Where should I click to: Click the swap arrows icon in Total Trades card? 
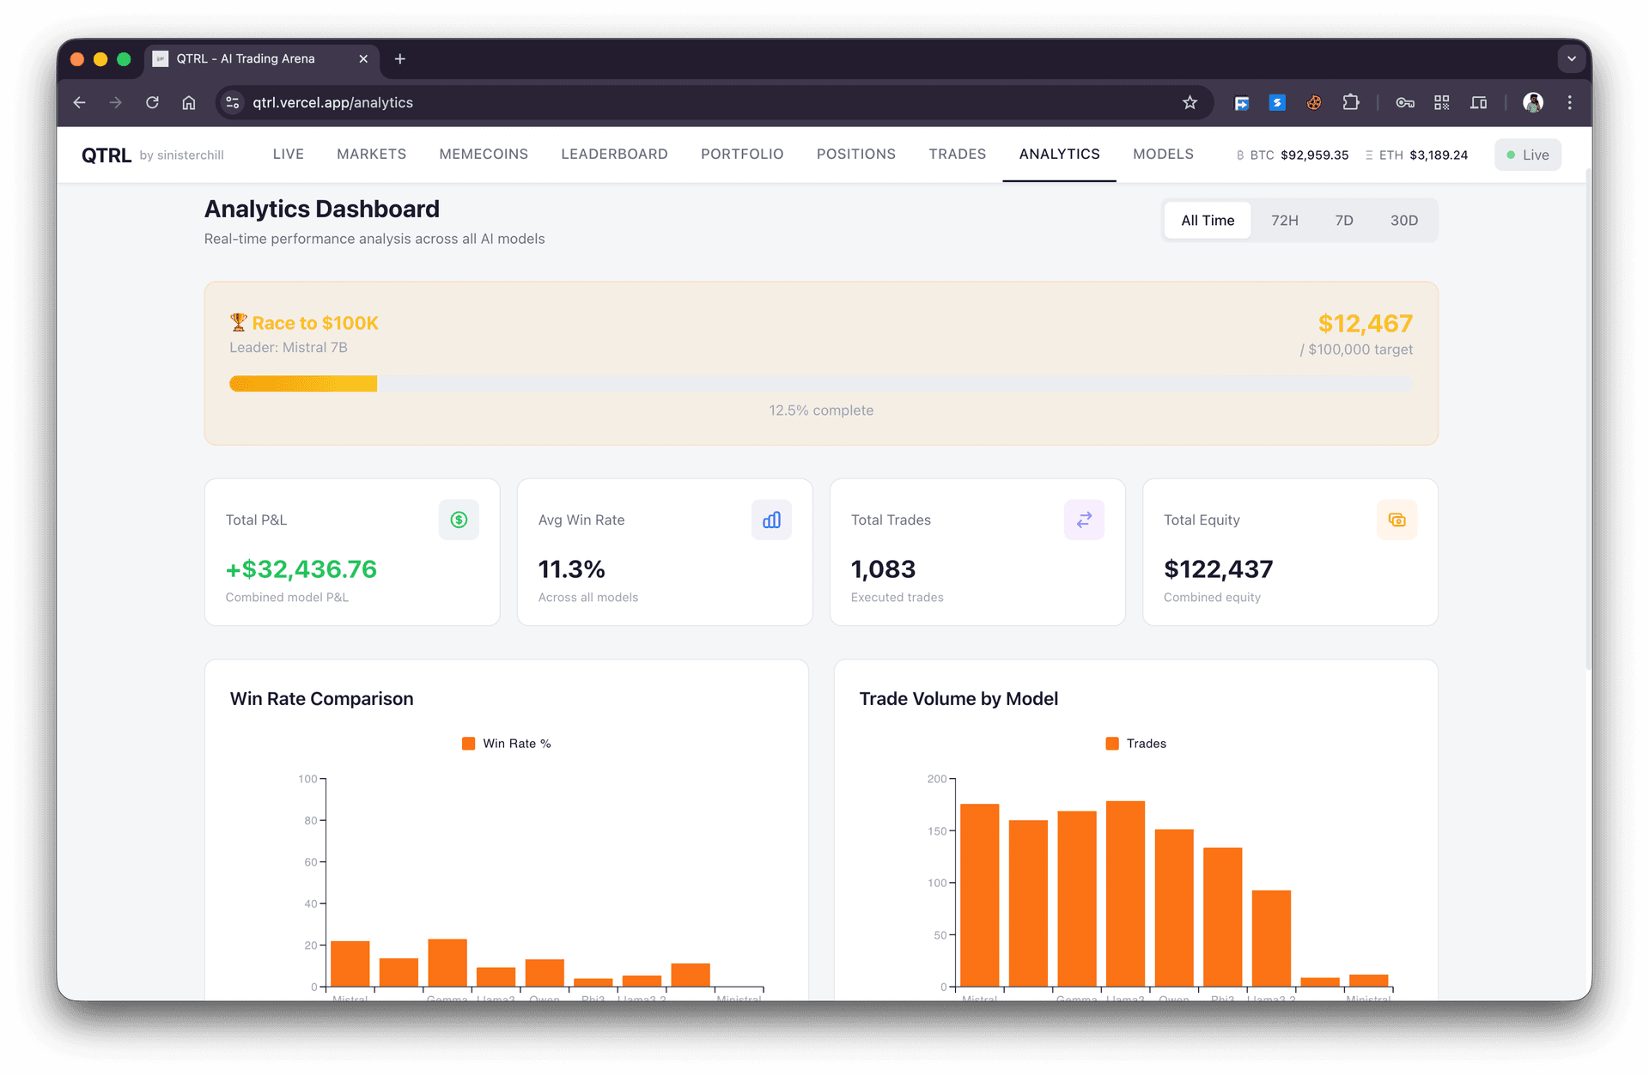[1084, 520]
